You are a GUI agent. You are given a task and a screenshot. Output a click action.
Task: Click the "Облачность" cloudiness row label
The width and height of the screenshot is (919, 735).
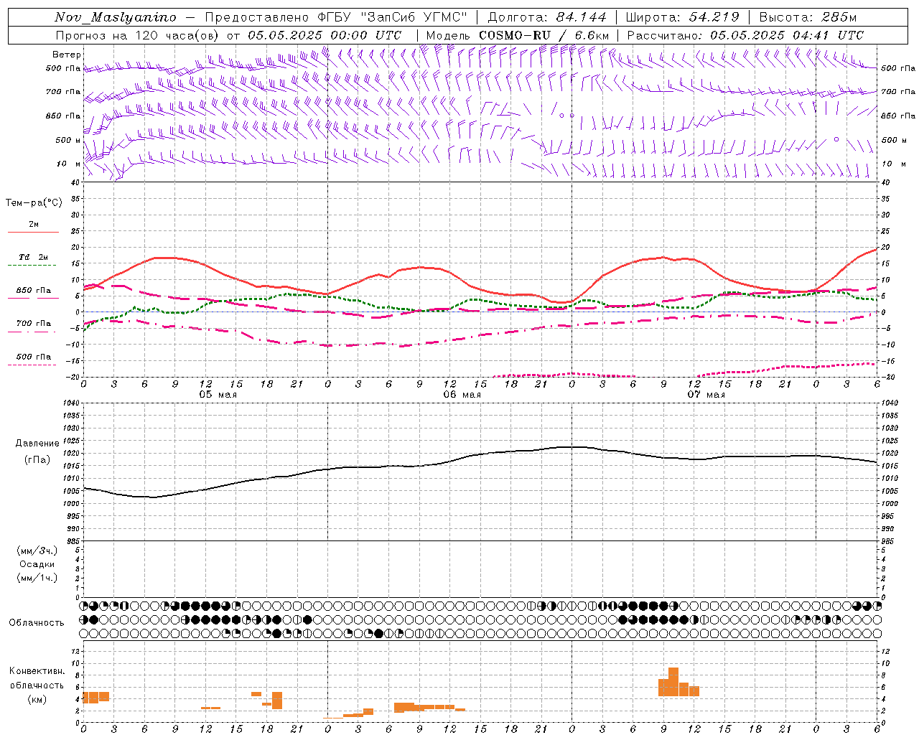(37, 623)
